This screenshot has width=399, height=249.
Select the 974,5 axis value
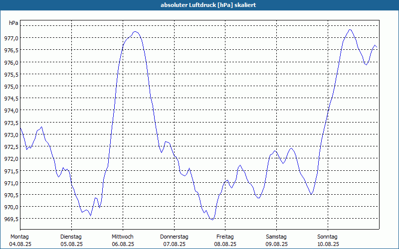(x=11, y=99)
